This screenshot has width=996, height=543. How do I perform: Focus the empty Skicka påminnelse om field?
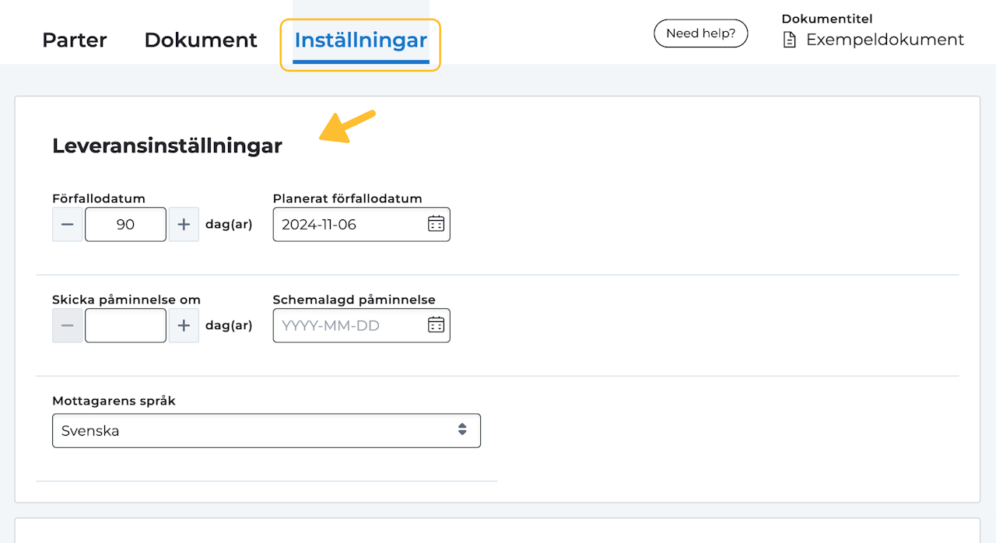tap(125, 326)
